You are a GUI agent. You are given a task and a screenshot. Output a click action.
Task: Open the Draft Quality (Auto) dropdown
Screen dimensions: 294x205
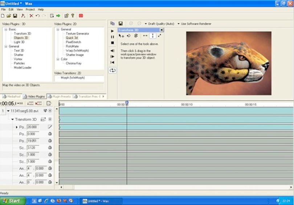click(x=160, y=24)
